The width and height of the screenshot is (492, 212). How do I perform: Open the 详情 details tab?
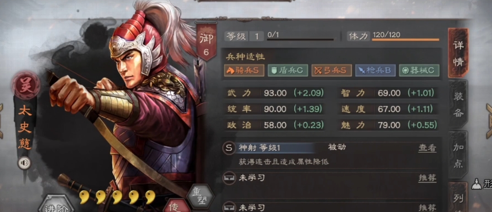click(x=458, y=52)
